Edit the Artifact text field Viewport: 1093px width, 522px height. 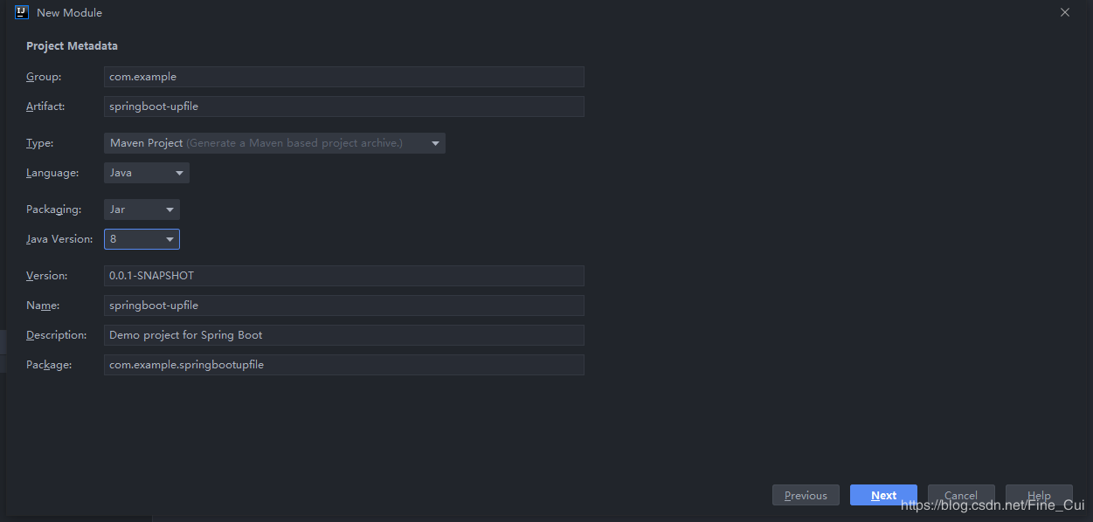[343, 106]
